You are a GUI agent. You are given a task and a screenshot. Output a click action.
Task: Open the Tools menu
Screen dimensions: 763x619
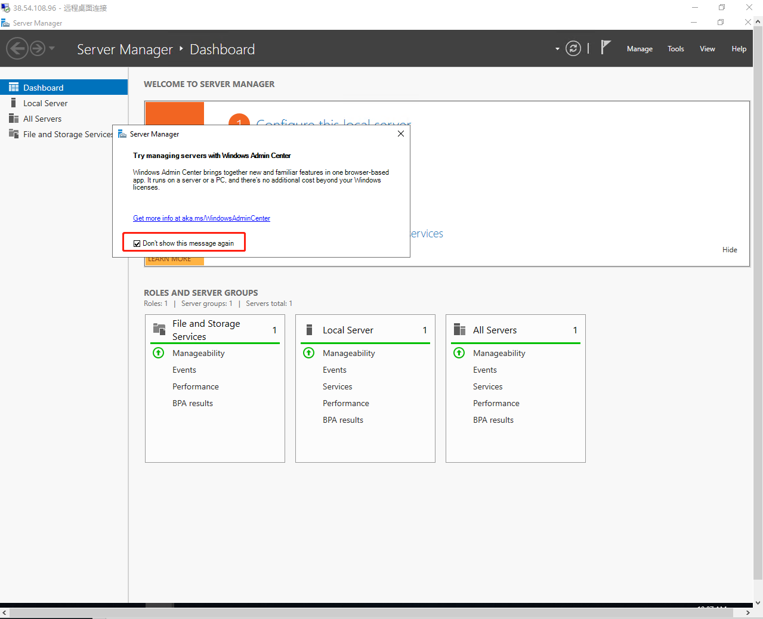pyautogui.click(x=676, y=49)
